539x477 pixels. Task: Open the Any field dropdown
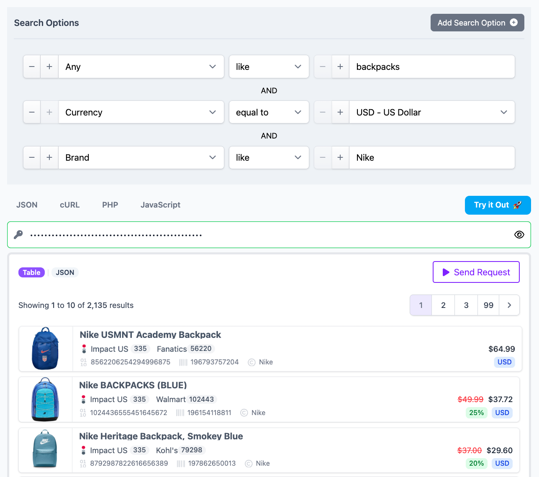141,67
